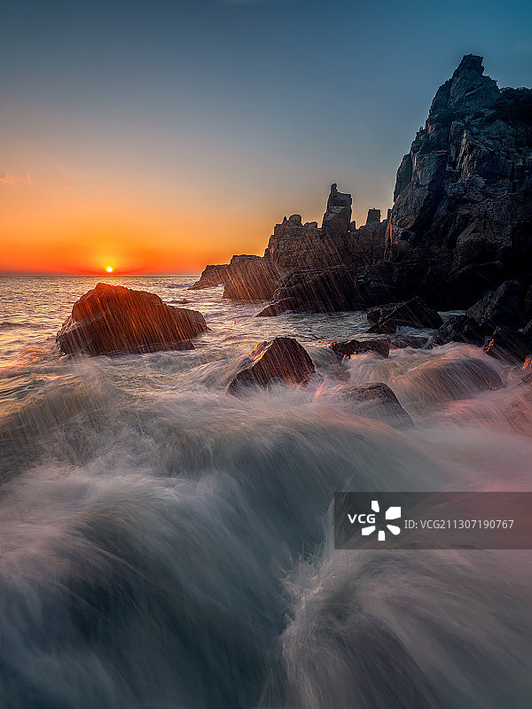Image resolution: width=532 pixels, height=709 pixels.
Task: Click the low rock outcrop near the horizon
Action: point(213,277)
